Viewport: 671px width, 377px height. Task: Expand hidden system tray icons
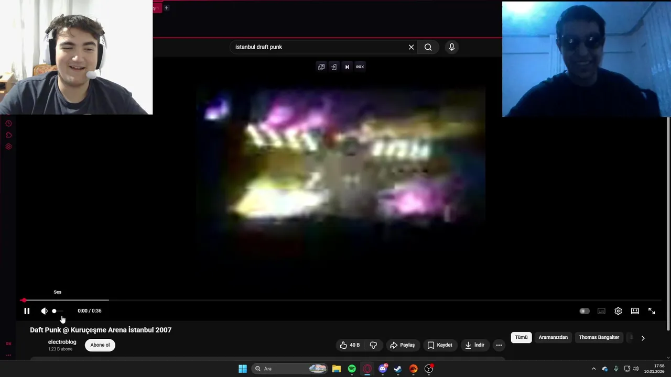tap(593, 369)
